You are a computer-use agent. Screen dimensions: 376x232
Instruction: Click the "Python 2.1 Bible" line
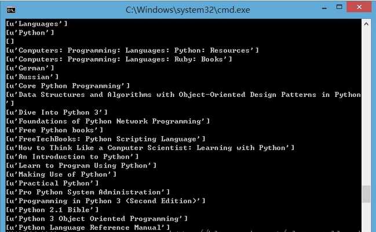52,209
